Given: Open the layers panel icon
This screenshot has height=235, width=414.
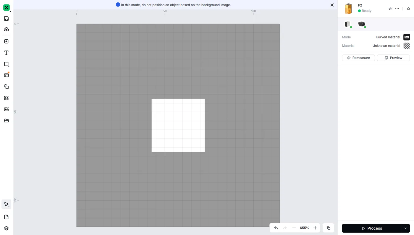Looking at the screenshot, I should click(x=7, y=228).
